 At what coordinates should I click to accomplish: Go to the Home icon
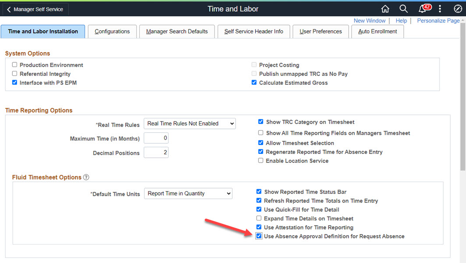coord(385,9)
